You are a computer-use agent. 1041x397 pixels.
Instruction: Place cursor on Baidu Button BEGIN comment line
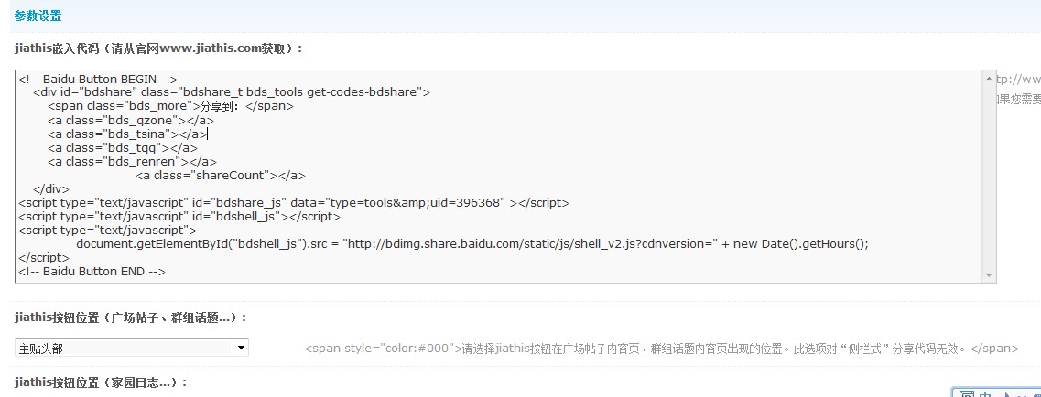[98, 79]
